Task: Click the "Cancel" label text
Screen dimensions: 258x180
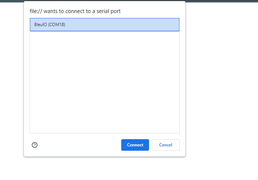Action: click(x=166, y=145)
